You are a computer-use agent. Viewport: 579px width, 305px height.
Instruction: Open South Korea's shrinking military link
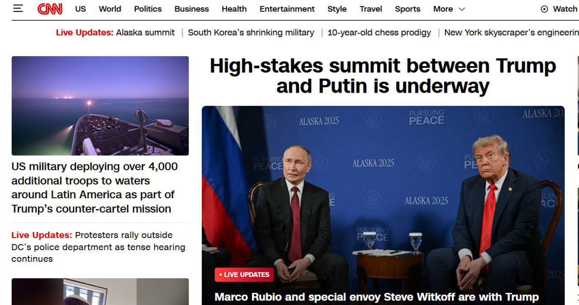251,33
